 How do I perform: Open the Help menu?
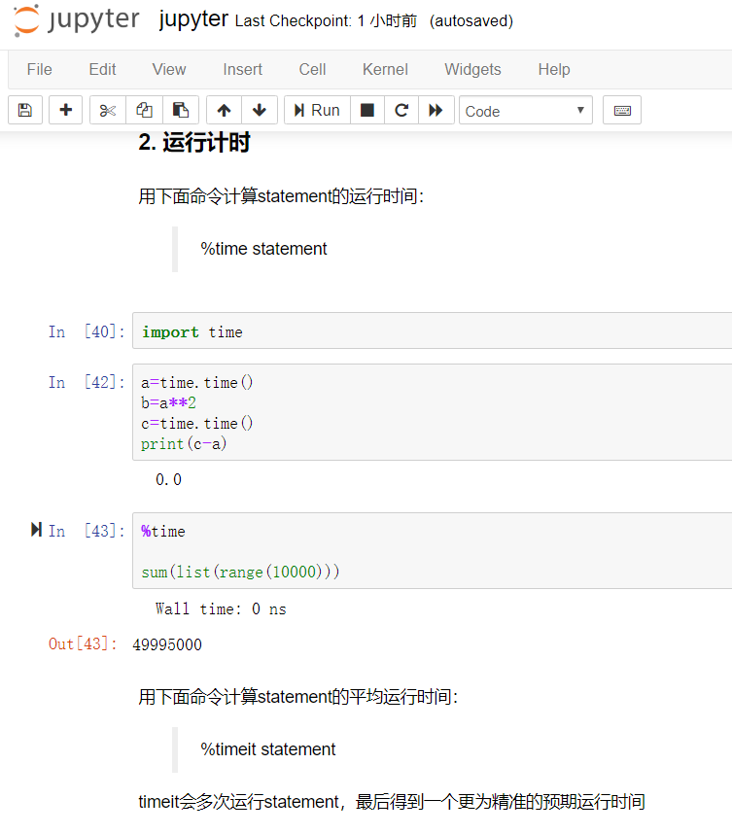(x=554, y=69)
